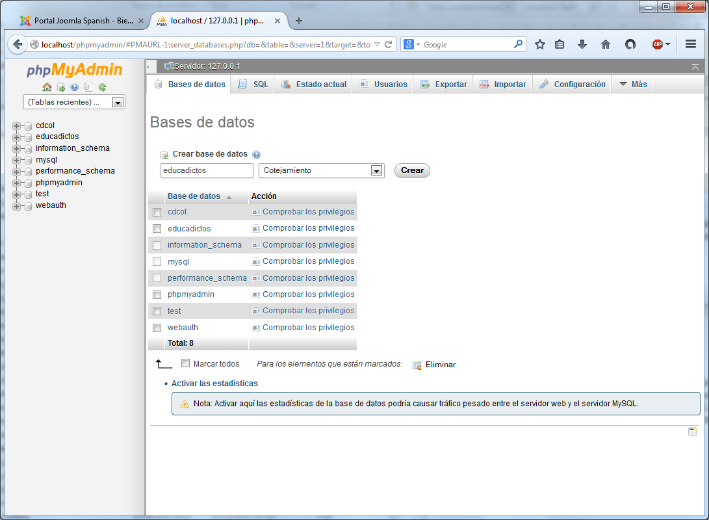
Task: Click the Firefox URL address bar
Action: pyautogui.click(x=206, y=44)
